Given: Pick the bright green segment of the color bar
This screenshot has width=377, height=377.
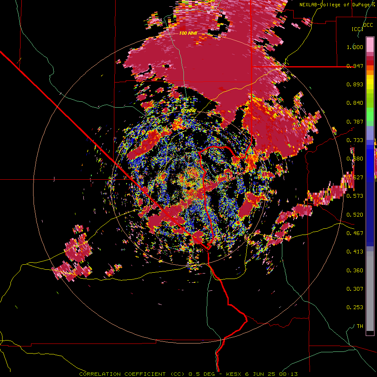Looking at the screenshot, I should [370, 114].
